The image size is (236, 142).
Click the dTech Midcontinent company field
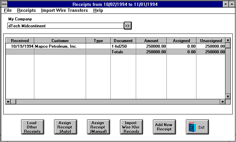[66, 26]
